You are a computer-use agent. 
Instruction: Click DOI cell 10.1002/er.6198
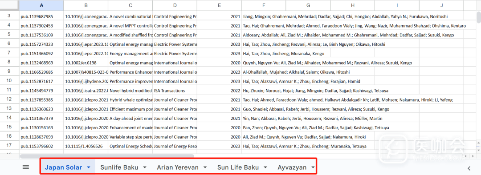pos(86,63)
